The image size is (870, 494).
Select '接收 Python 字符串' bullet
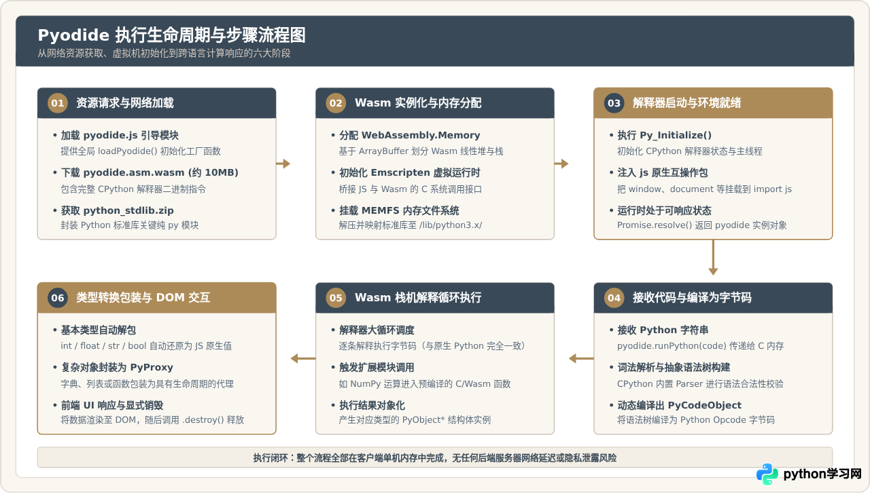coord(659,330)
